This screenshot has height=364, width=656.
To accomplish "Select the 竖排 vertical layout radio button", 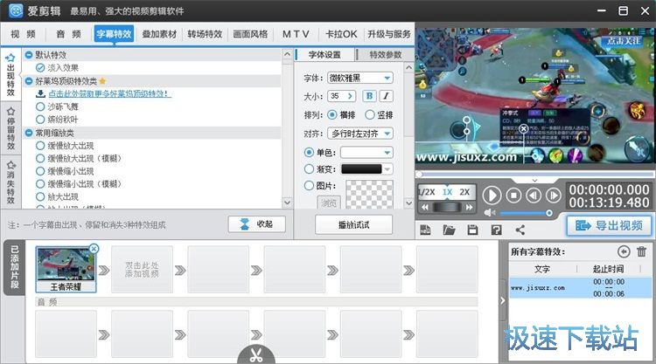I will tap(369, 114).
